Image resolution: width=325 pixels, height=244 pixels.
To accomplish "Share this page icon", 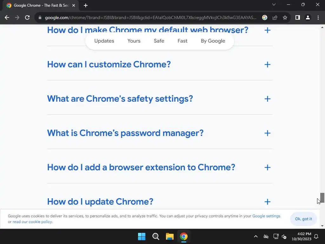I will [275, 18].
